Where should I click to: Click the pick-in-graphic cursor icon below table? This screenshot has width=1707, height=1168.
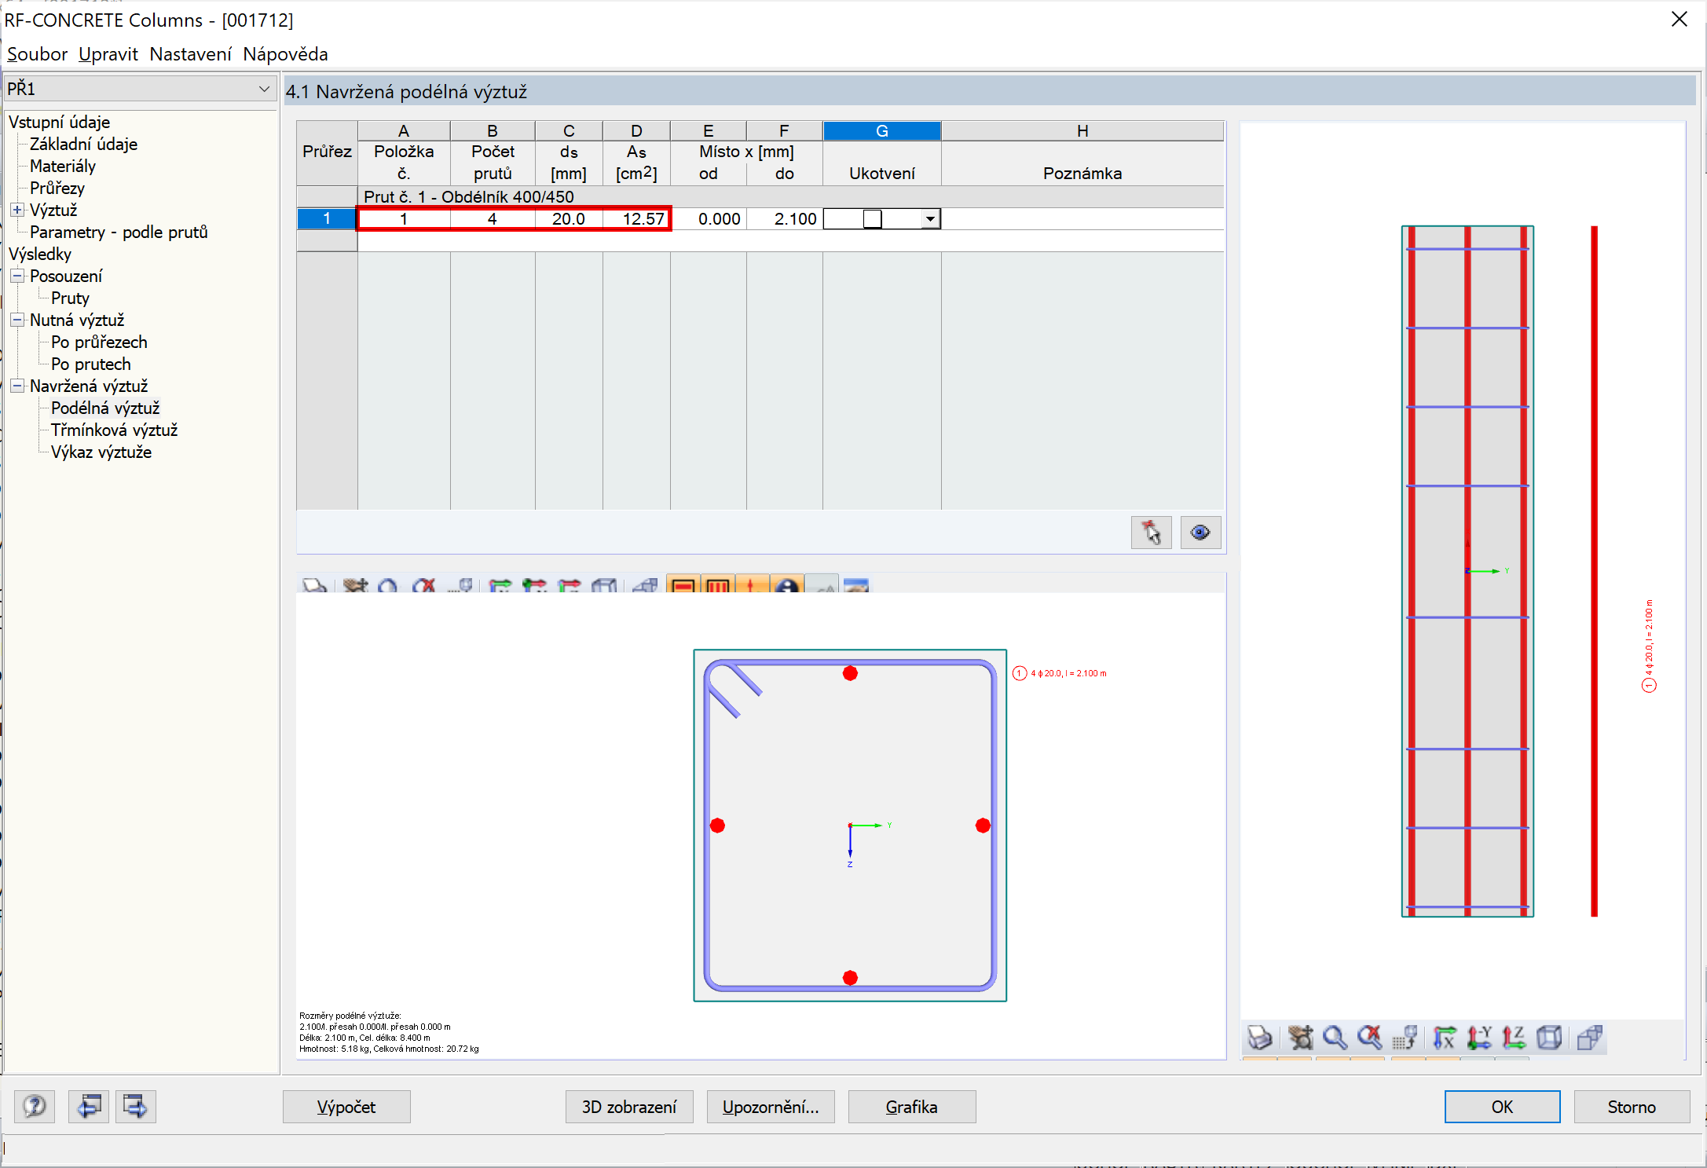[x=1151, y=533]
